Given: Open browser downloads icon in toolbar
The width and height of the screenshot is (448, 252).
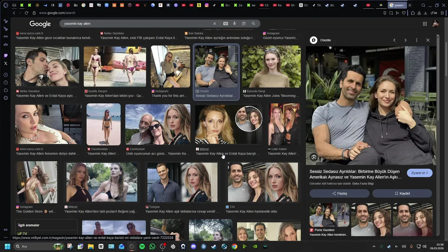Looking at the screenshot, I should point(425,13).
